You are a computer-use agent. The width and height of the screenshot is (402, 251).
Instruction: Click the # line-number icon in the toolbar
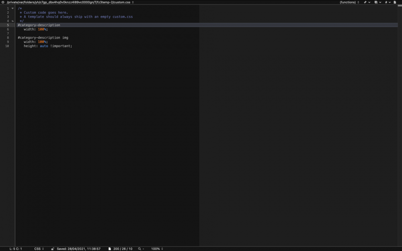pos(386,2)
